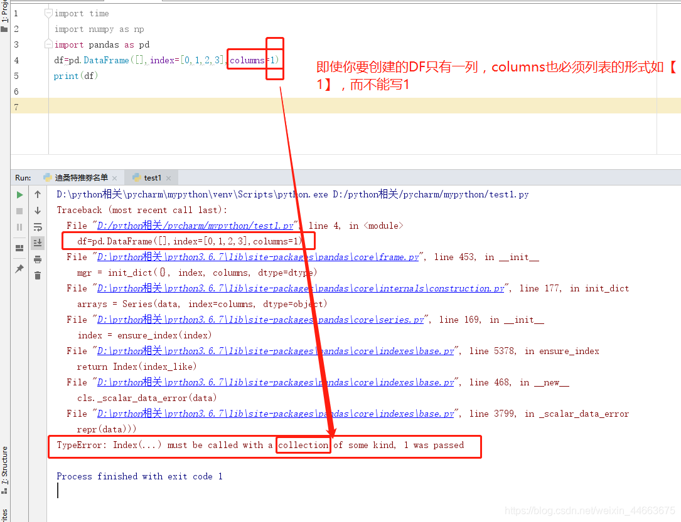Open frame.py link at line 453

pos(258,257)
